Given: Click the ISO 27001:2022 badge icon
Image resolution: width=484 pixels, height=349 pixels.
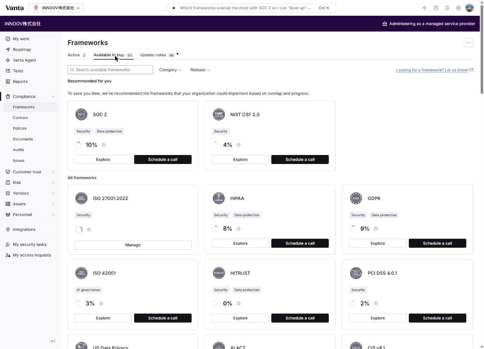Looking at the screenshot, I should coord(81,198).
